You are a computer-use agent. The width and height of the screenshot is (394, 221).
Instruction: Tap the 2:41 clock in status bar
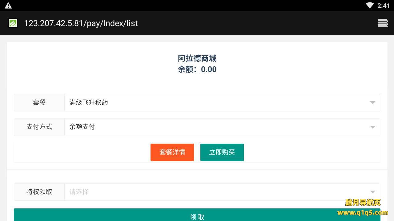click(383, 6)
